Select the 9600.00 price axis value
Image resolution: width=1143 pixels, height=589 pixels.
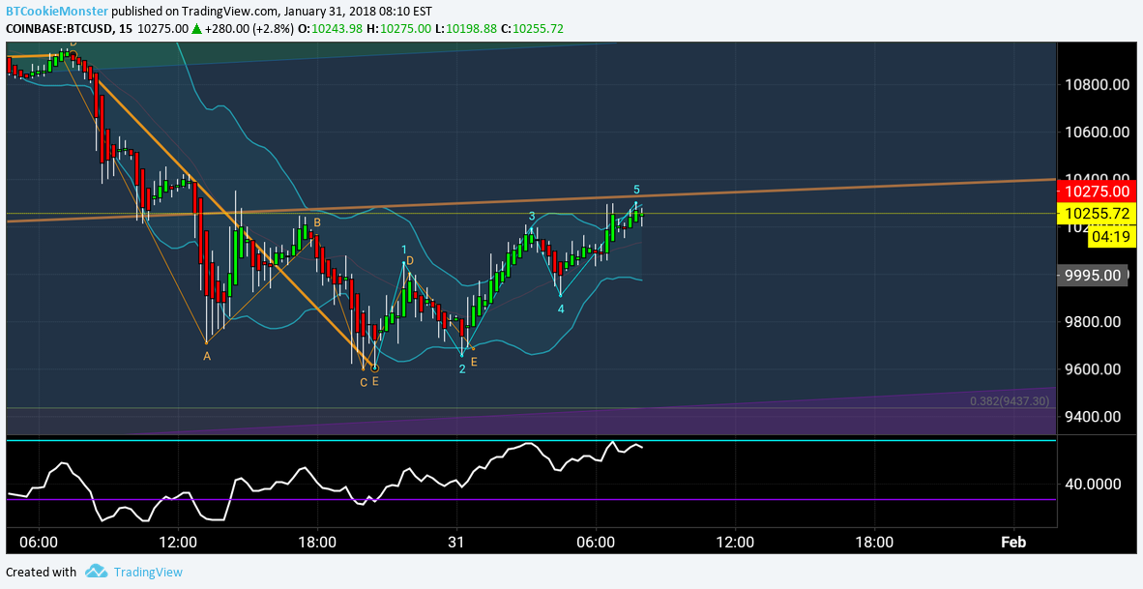click(1091, 368)
